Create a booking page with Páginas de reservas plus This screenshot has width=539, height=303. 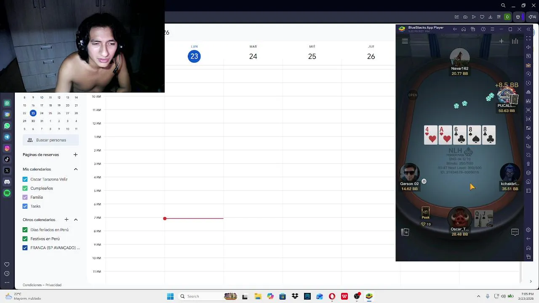(x=76, y=154)
